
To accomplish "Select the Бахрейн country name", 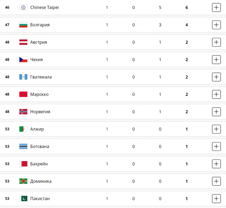I will [39, 164].
